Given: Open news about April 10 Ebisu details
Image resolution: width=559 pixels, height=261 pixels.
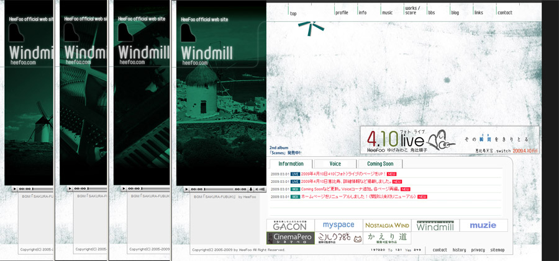Looking at the screenshot, I should (x=346, y=182).
